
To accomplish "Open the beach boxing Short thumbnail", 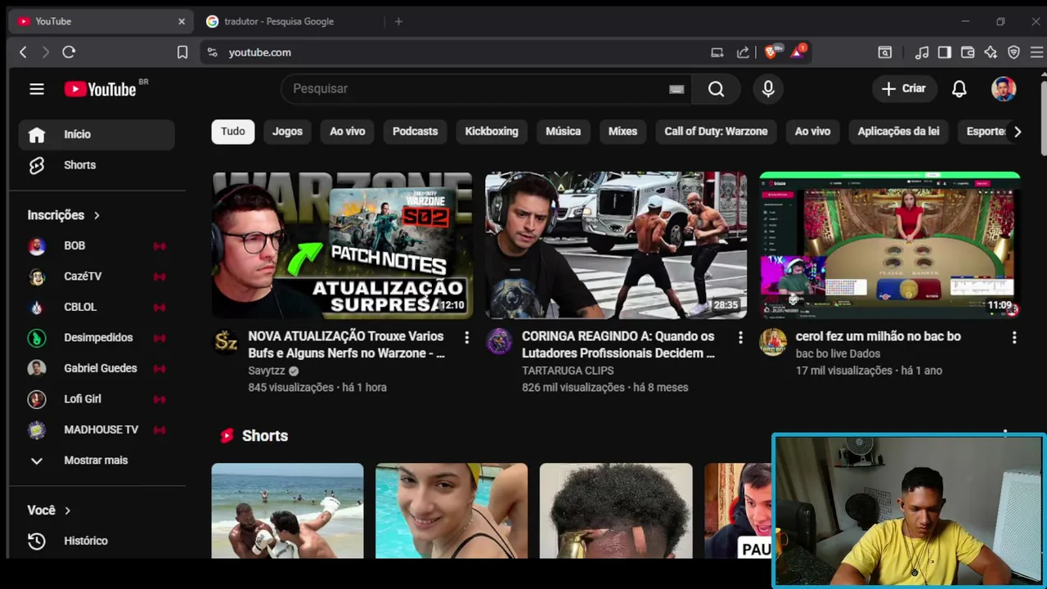I will pyautogui.click(x=287, y=511).
